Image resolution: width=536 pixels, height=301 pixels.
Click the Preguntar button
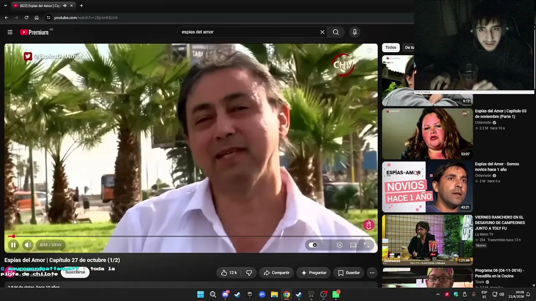314,273
